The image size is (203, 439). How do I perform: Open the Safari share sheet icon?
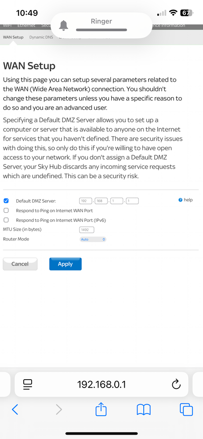101,409
